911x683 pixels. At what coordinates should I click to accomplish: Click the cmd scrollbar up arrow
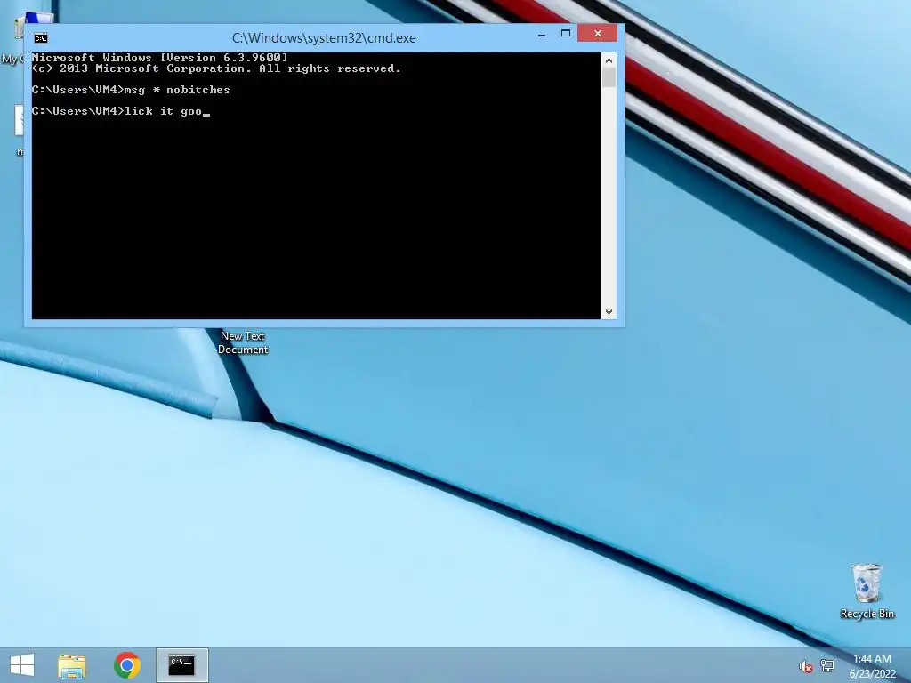click(609, 60)
